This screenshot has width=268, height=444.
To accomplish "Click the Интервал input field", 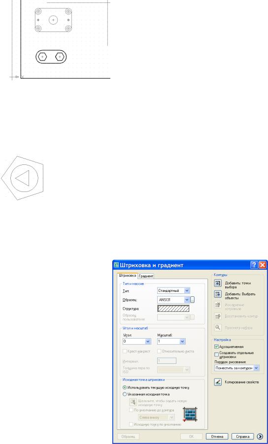I will [167, 361].
